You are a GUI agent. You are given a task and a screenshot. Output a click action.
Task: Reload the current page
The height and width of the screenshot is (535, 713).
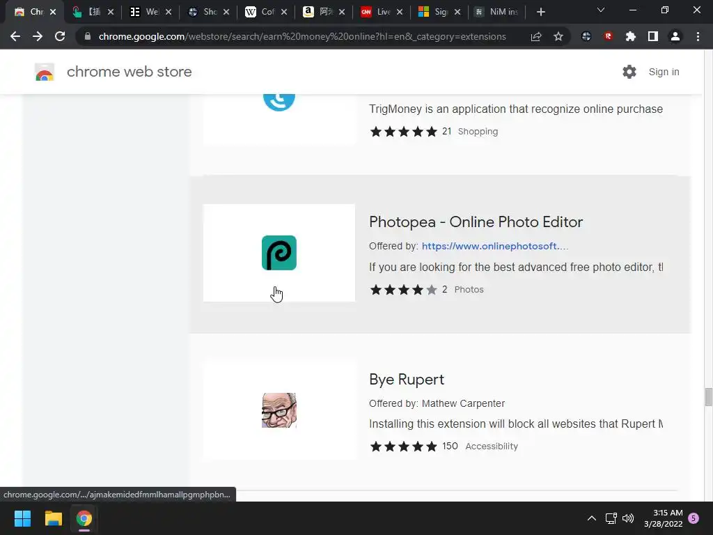[x=60, y=36]
